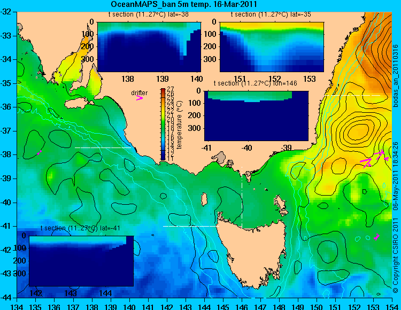Click the 154 longitude label on the bottom axis

pos(392,306)
